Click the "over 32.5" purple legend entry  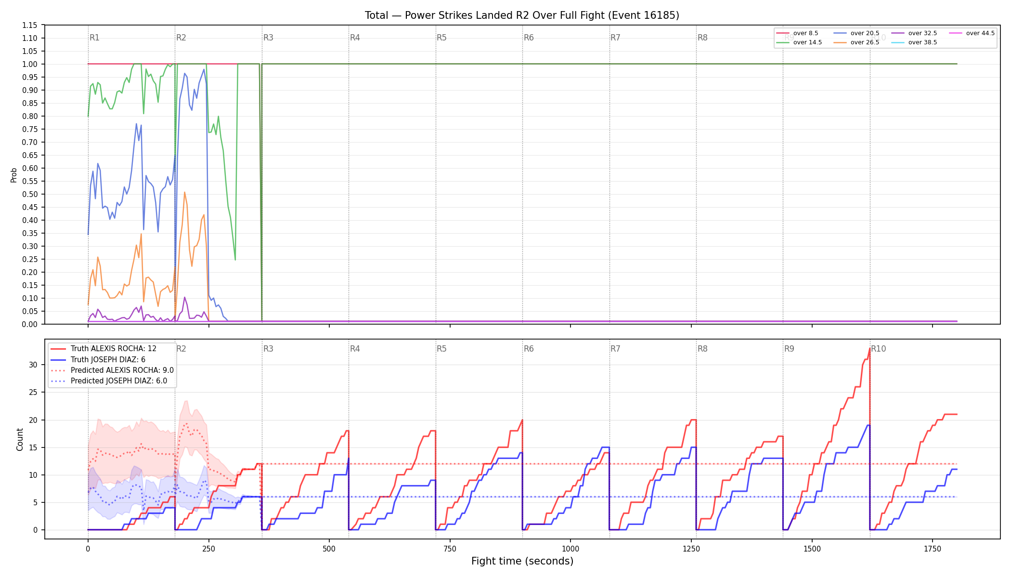914,33
